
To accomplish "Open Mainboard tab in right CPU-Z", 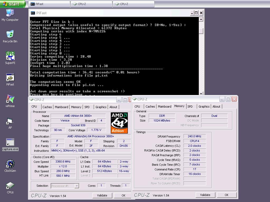I will click(165, 107).
